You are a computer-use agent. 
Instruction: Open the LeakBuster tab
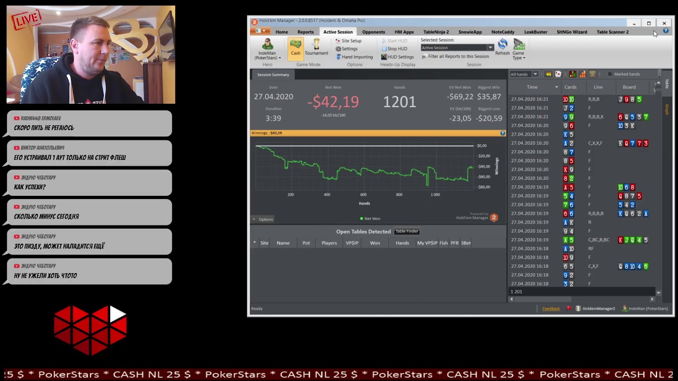click(536, 32)
